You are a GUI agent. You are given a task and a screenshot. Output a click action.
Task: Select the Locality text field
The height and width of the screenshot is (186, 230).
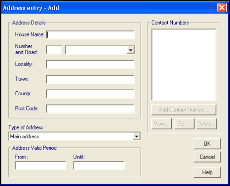[90, 65]
